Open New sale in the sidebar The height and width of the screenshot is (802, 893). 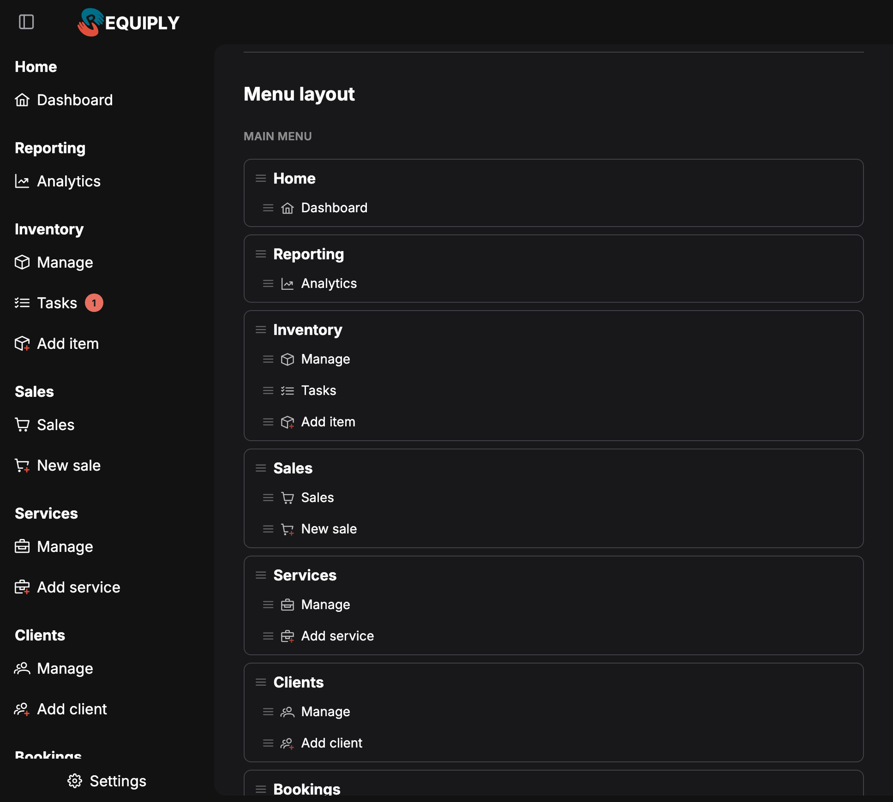pos(58,466)
